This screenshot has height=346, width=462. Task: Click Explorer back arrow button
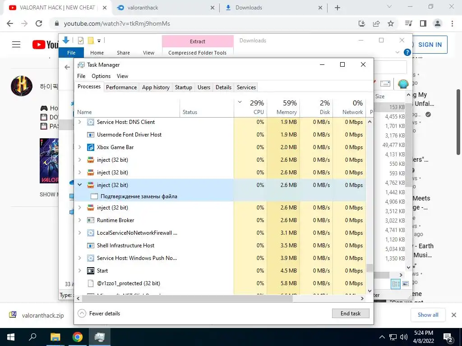click(67, 68)
